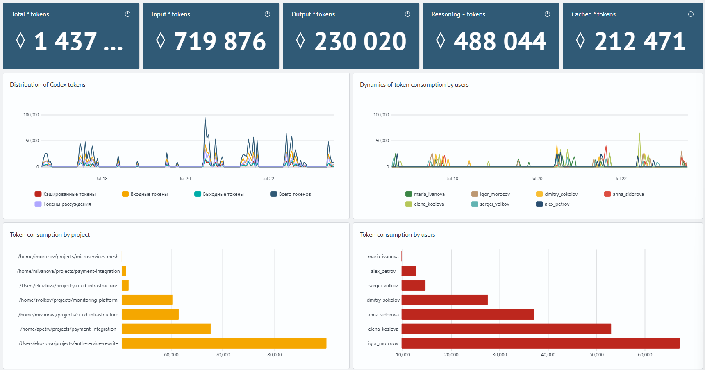
Task: Select the dmitry_sokolov bar in users chart
Action: (445, 300)
